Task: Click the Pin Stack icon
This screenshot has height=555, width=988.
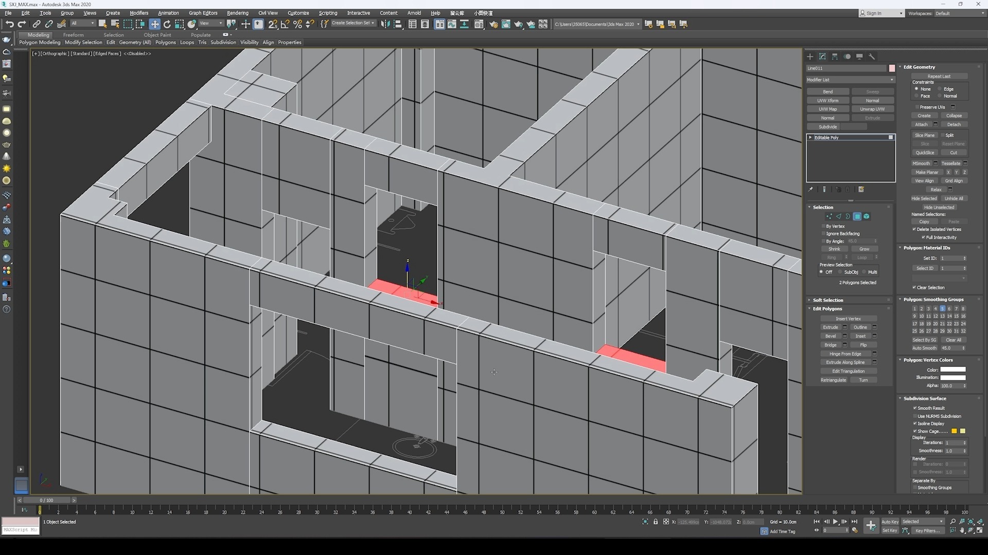Action: point(810,190)
